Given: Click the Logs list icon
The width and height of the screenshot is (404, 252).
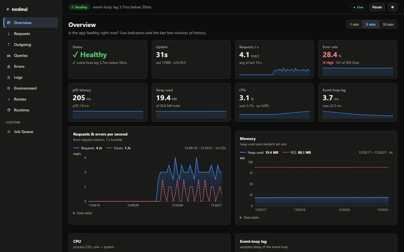Looking at the screenshot, I should [9, 78].
